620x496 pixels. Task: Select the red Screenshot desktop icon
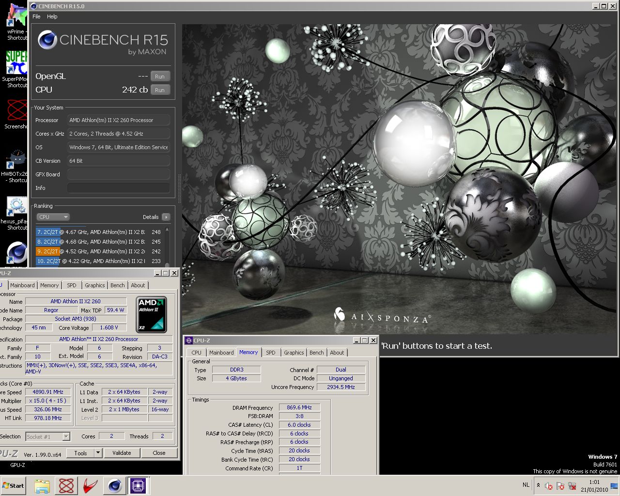pyautogui.click(x=16, y=115)
